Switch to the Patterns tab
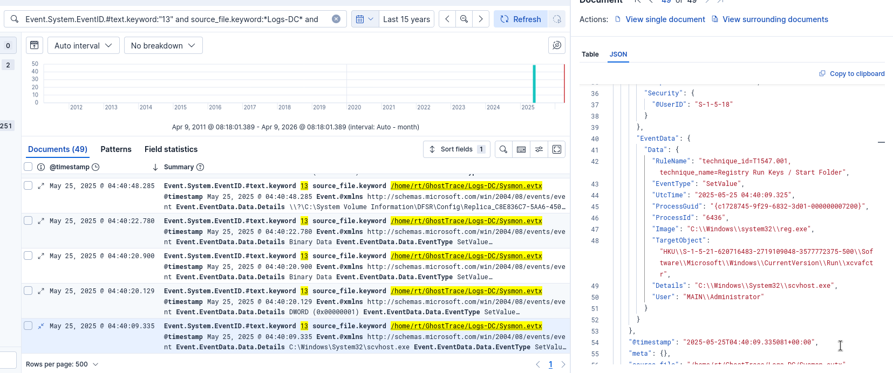 tap(116, 149)
